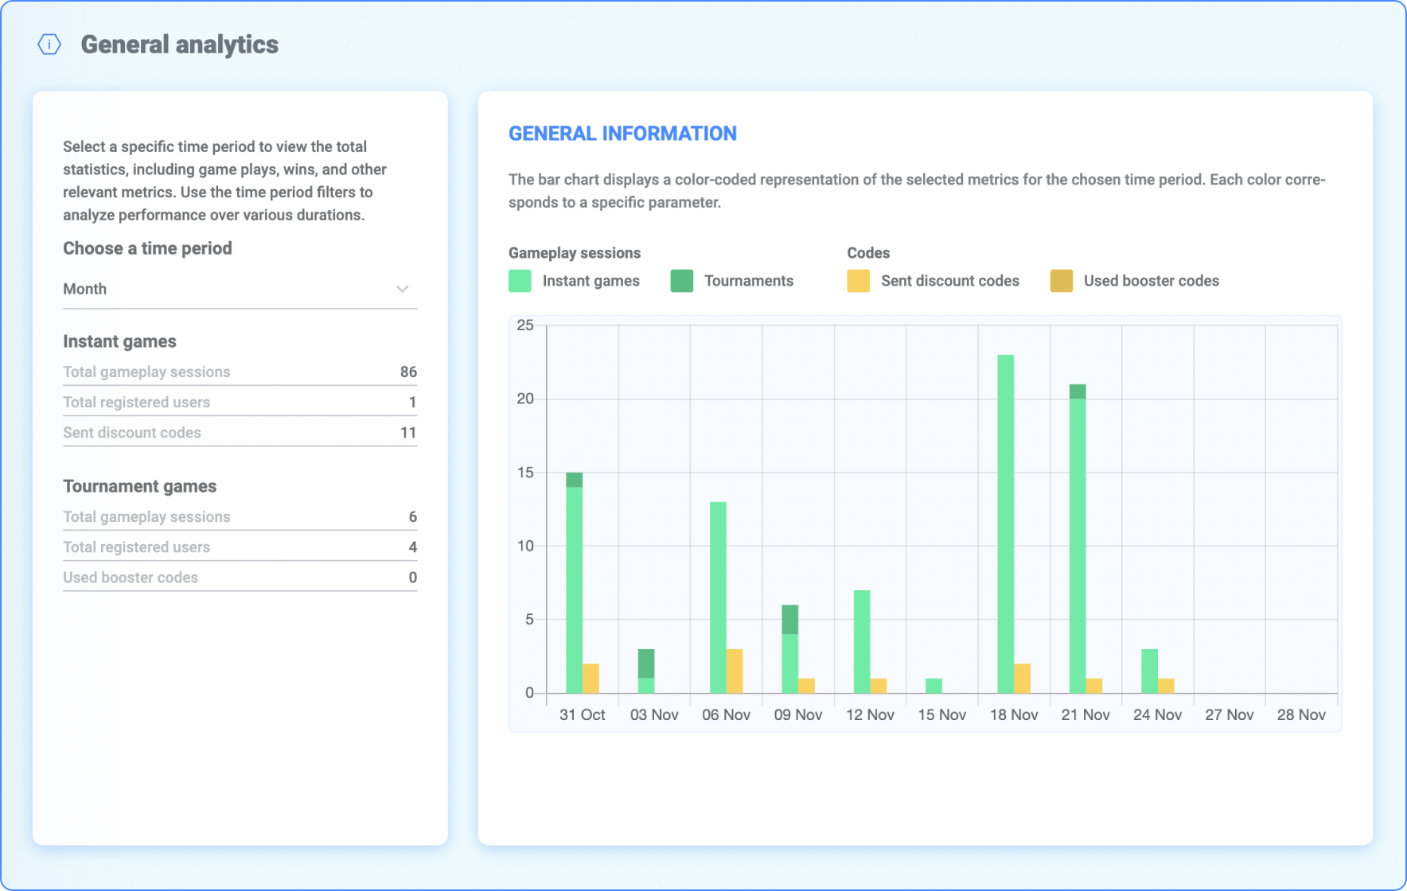The image size is (1407, 891).
Task: Expand the time period chevron arrow
Action: click(403, 290)
